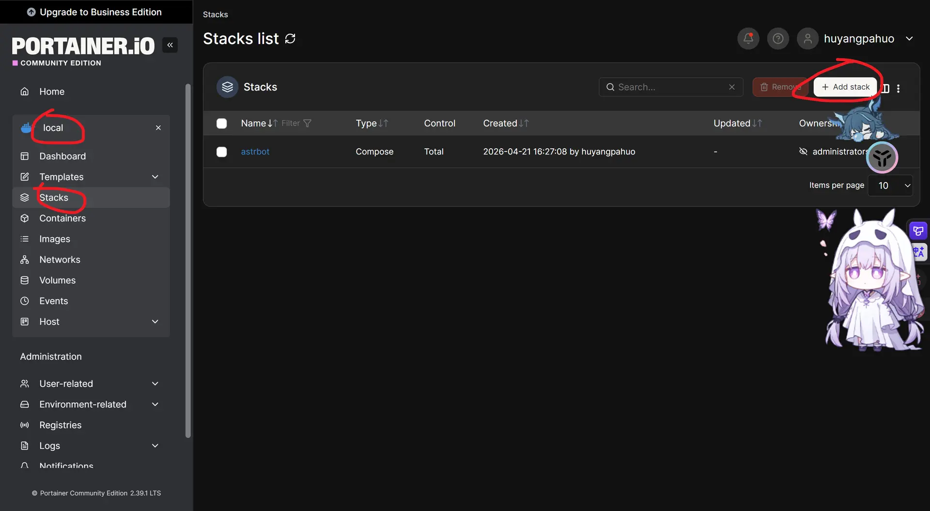Clear the search field with X
This screenshot has height=511, width=930.
[x=732, y=87]
